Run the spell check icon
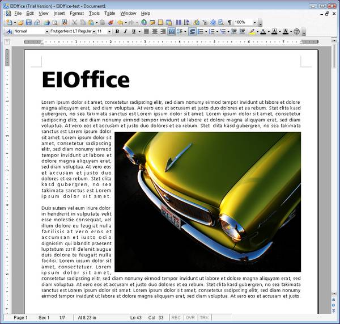The width and height of the screenshot is (340, 324). click(64, 22)
